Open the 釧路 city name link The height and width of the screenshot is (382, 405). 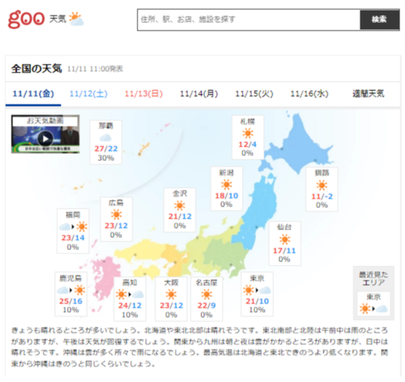click(x=322, y=173)
